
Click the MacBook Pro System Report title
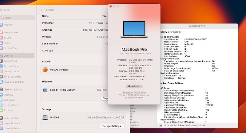(197, 26)
